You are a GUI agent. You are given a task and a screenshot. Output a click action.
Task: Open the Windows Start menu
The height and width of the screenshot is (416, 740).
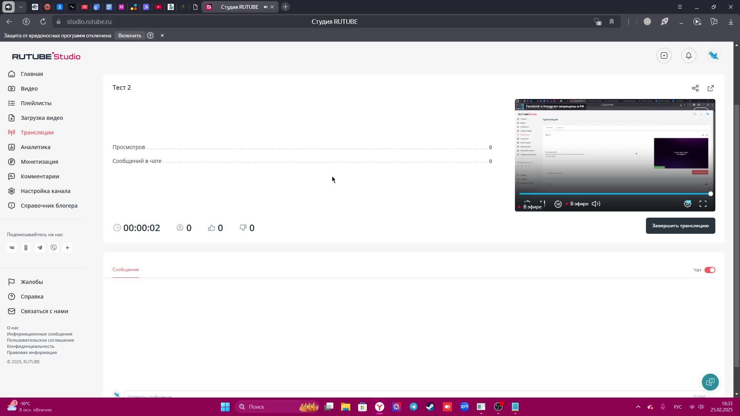[225, 407]
